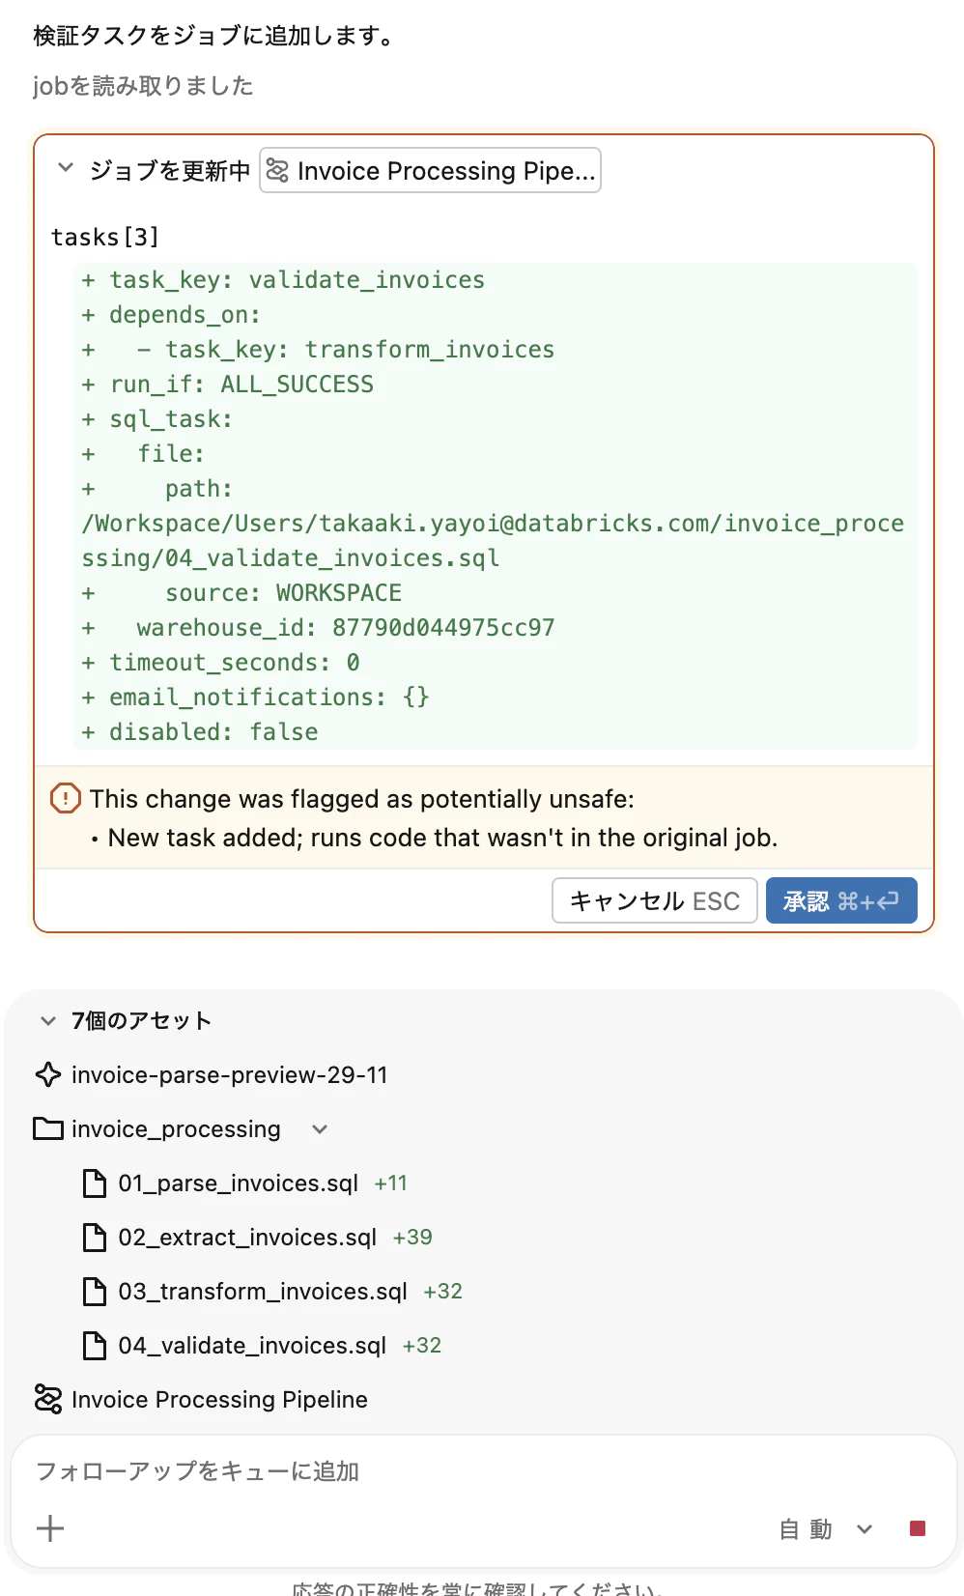This screenshot has width=964, height=1596.
Task: Click the jobを読み取りました status text
Action: tap(143, 86)
